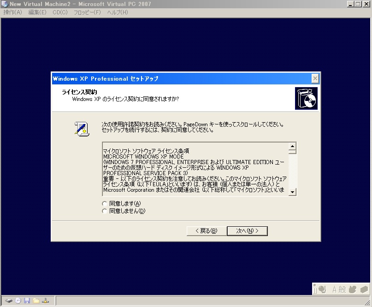
Task: Click the setup CD box icon
Action: click(306, 98)
